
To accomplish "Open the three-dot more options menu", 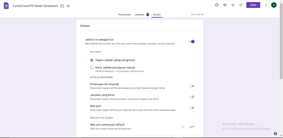I will (266, 5).
